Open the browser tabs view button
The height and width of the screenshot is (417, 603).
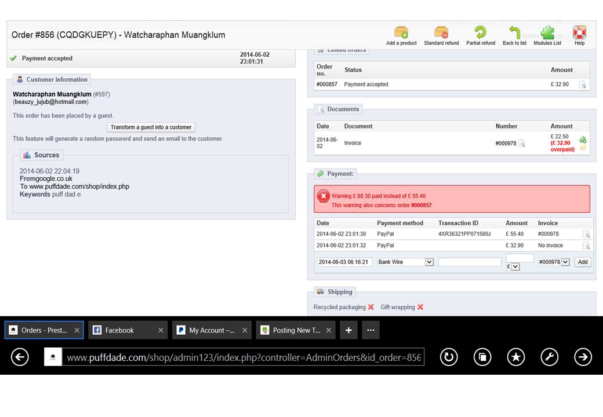click(482, 357)
